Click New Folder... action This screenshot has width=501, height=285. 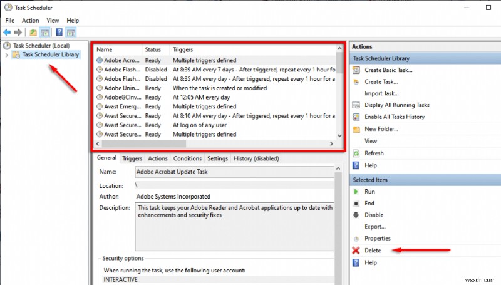coord(381,129)
